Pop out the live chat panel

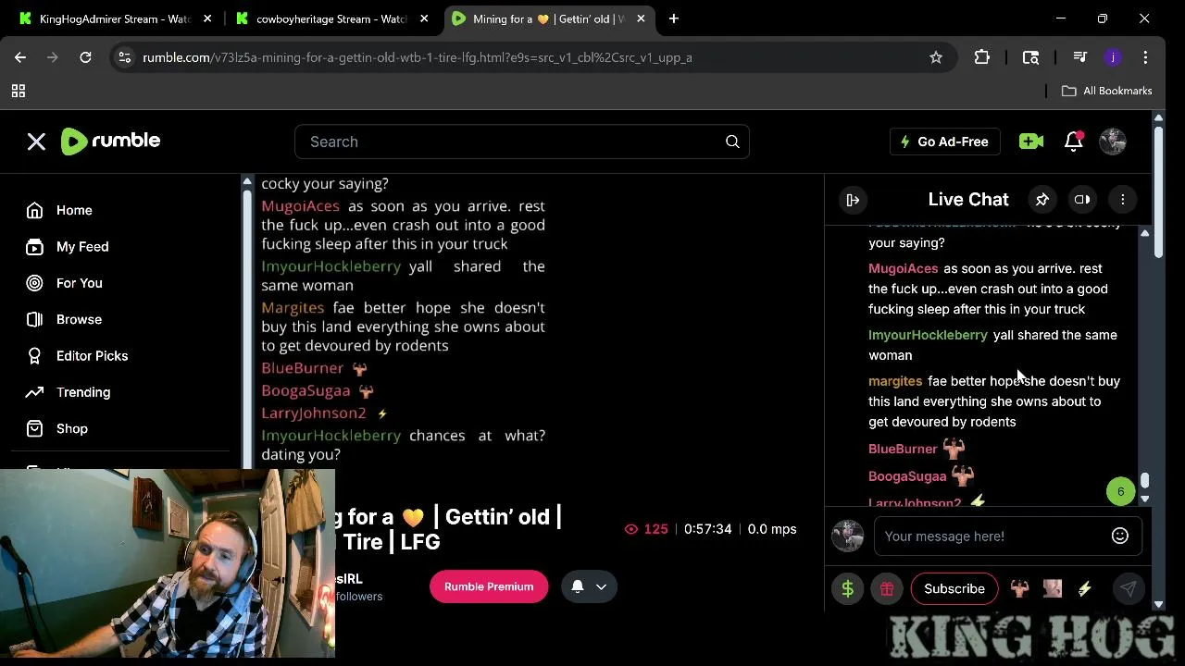[853, 200]
